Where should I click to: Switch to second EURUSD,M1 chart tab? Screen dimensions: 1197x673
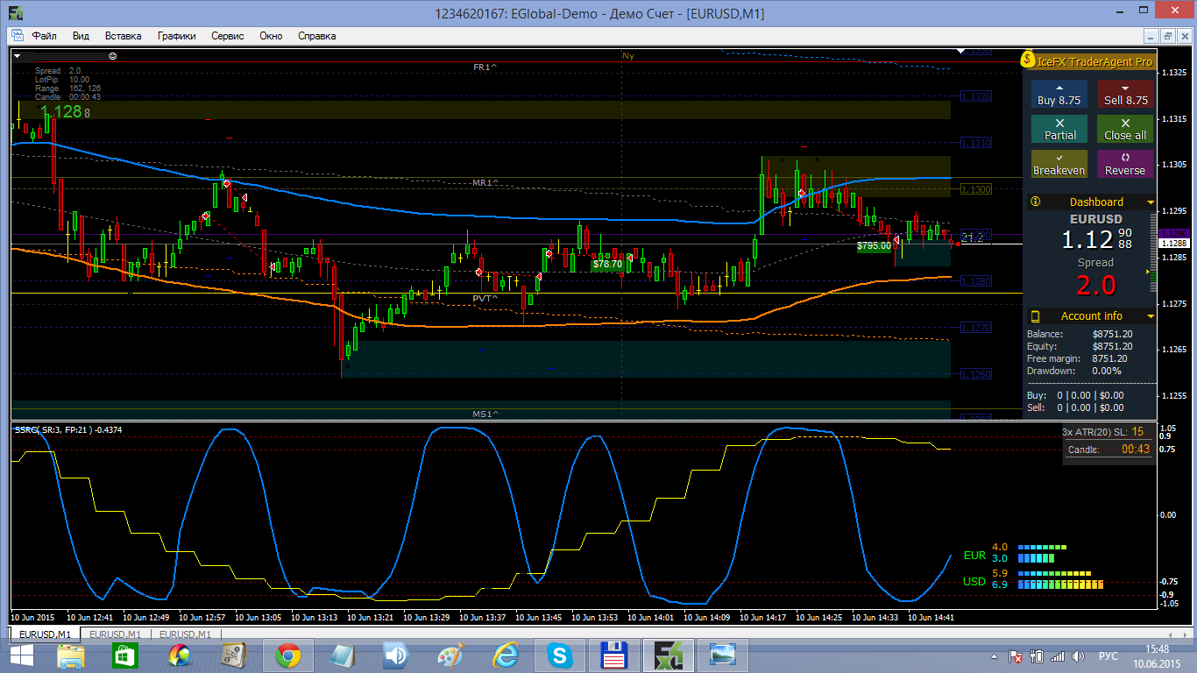click(x=115, y=634)
